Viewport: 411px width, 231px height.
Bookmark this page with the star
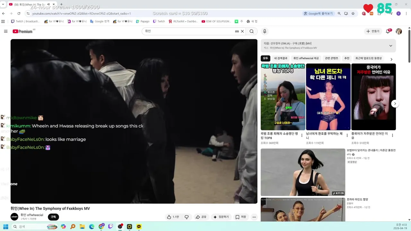(353, 13)
